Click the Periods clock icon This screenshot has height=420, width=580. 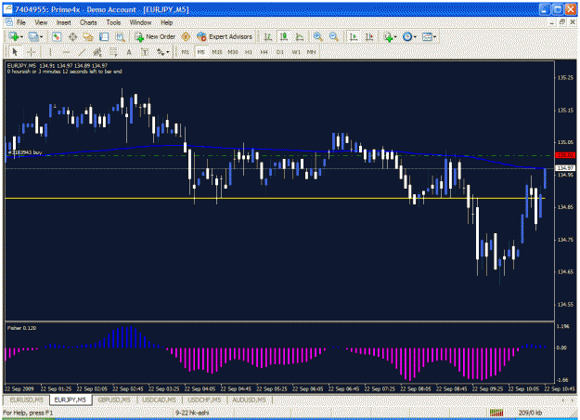tap(407, 36)
